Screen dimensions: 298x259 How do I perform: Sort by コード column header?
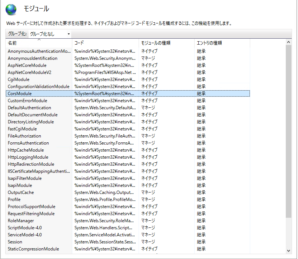click(105, 43)
